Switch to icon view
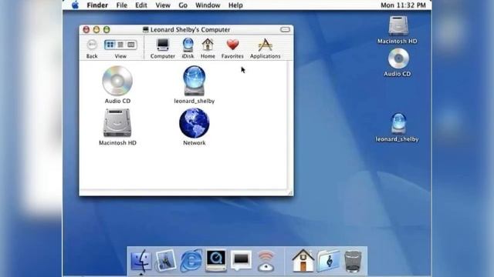494x277 pixels. pos(110,45)
